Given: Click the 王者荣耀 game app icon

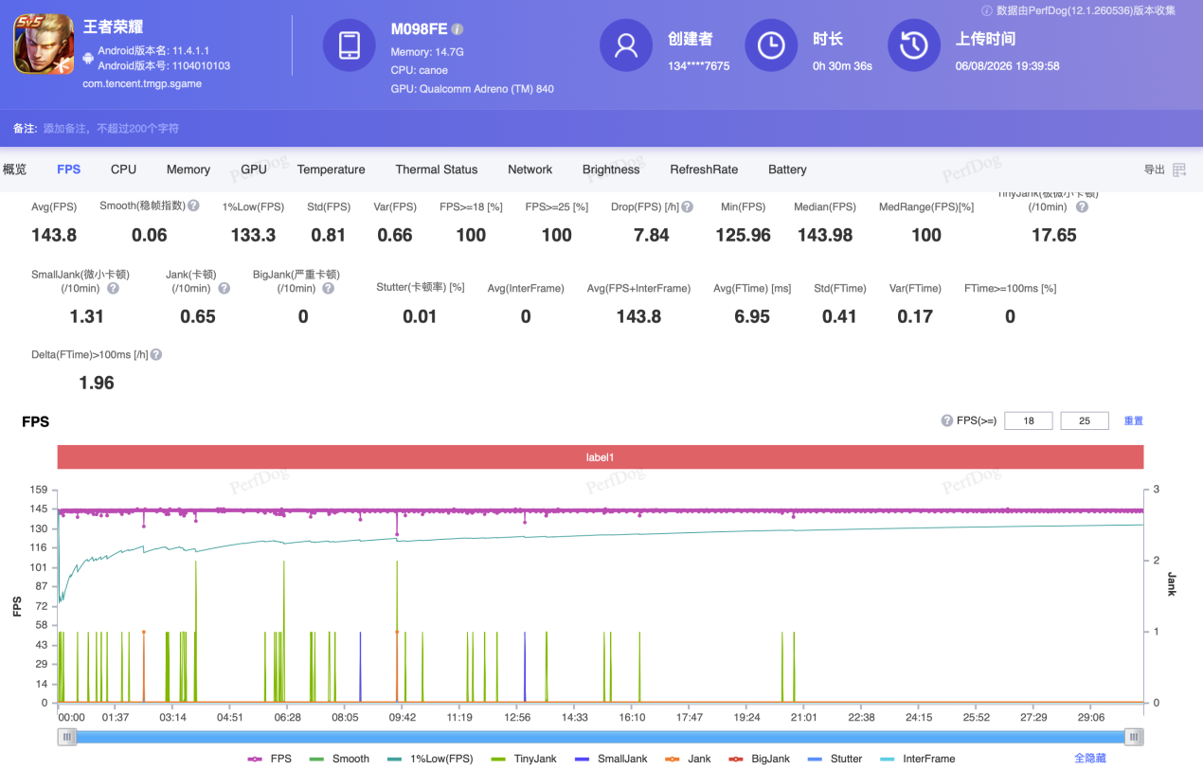Looking at the screenshot, I should click(44, 44).
